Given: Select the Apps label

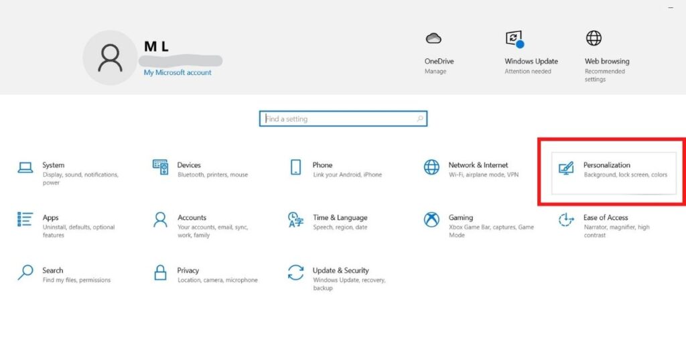Looking at the screenshot, I should [50, 217].
